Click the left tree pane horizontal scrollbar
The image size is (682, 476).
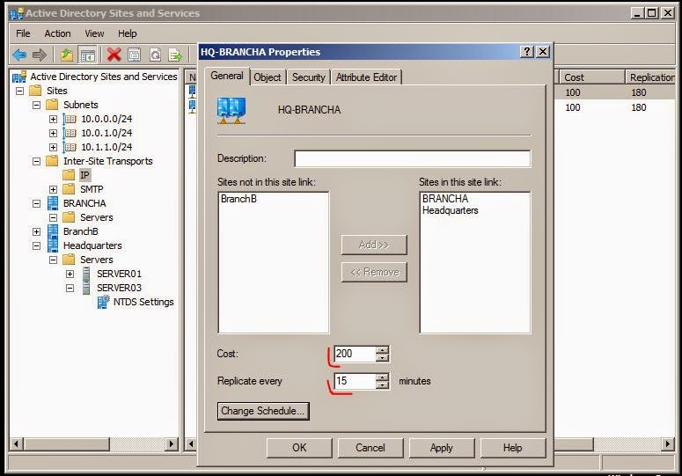point(94,443)
